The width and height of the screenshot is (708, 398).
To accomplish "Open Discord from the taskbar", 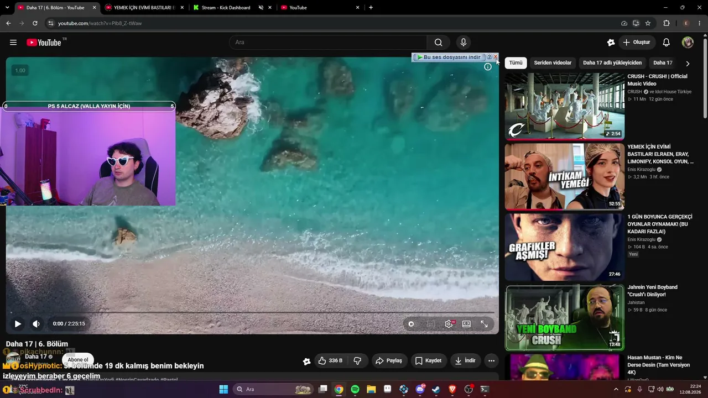I will click(x=420, y=389).
